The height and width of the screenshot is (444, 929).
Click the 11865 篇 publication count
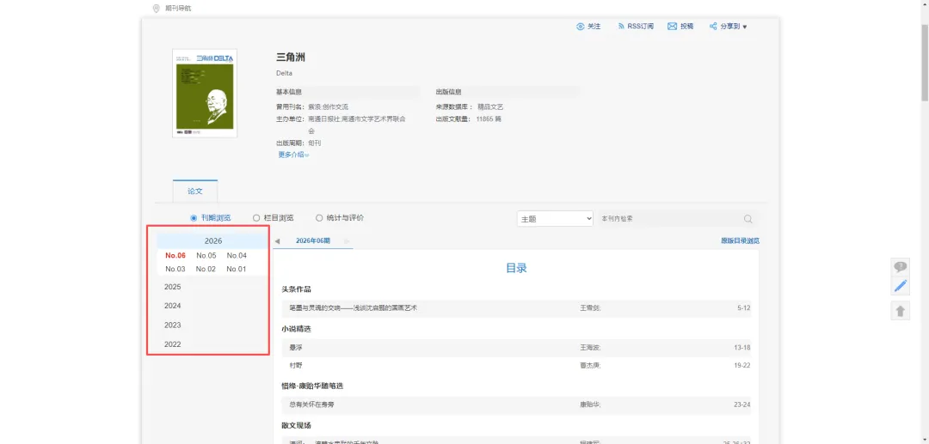pyautogui.click(x=489, y=119)
